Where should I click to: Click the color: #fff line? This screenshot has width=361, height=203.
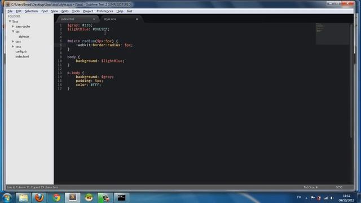(x=89, y=85)
